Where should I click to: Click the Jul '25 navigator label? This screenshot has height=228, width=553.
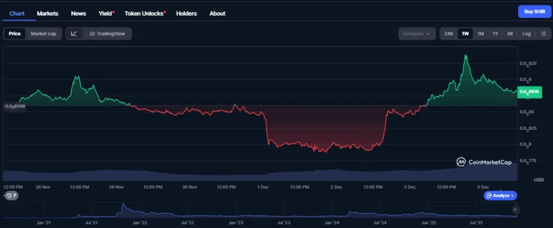coord(476,223)
